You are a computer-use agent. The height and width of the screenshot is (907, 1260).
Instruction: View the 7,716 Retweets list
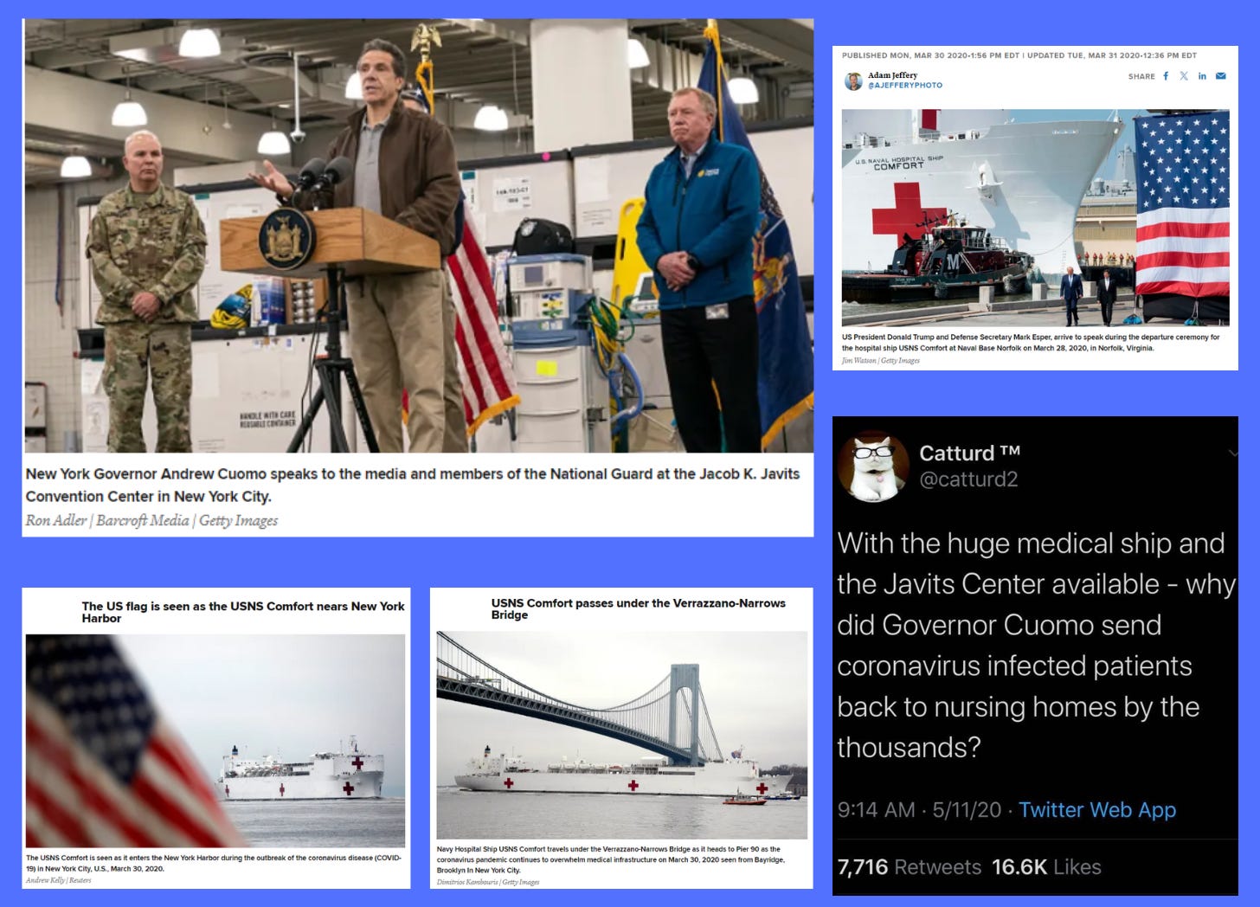[x=910, y=867]
